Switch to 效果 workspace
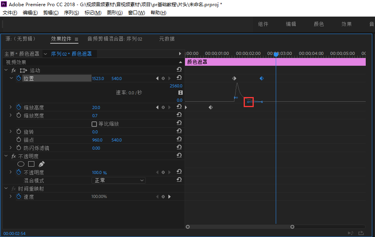 [346, 24]
